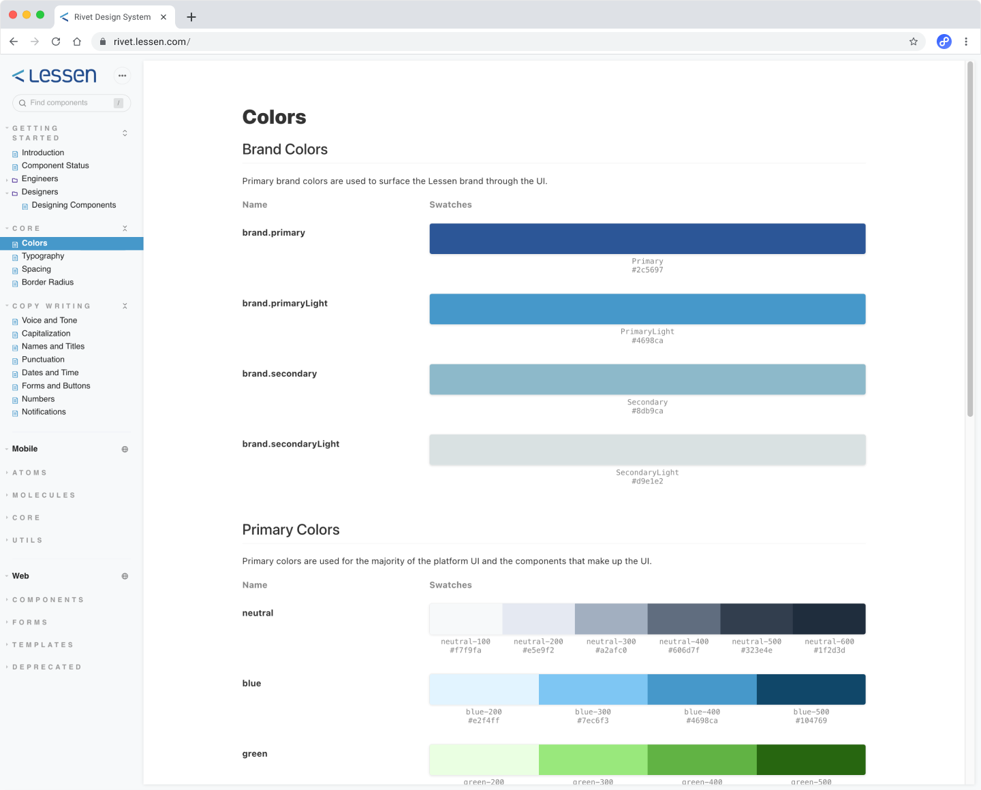Expand the Atoms section under Mobile

[x=30, y=473]
